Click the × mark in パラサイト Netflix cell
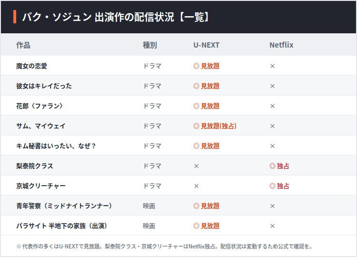Viewport: 357px width, 257px height. (x=272, y=226)
